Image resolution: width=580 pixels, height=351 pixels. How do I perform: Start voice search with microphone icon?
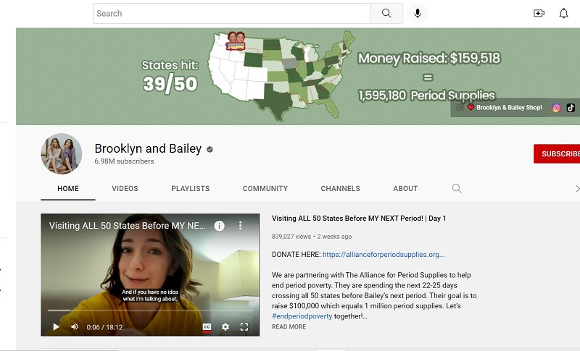pyautogui.click(x=418, y=14)
